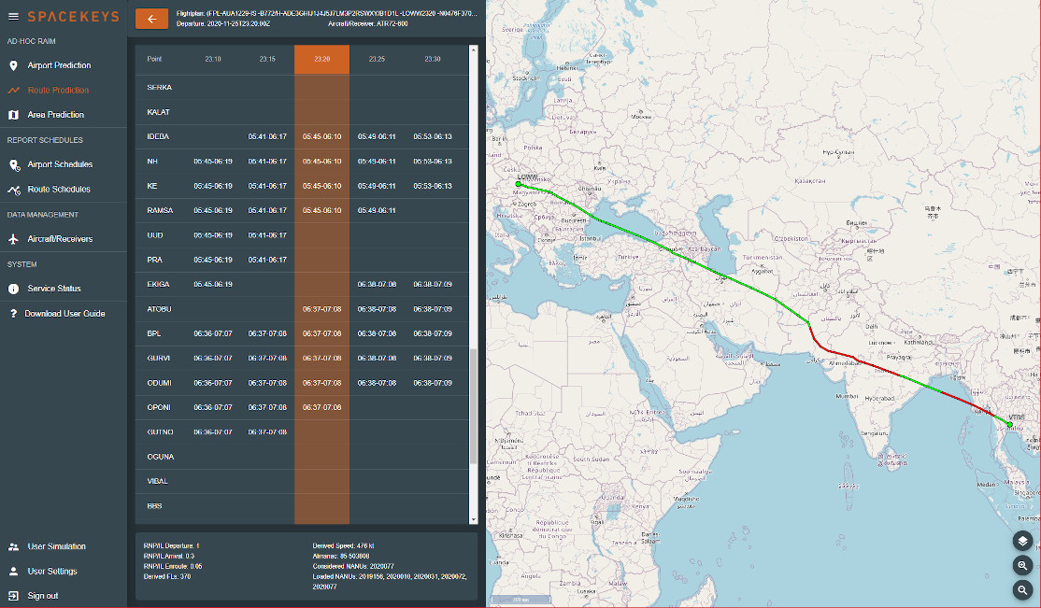Screen dimensions: 1041x608
Task: Open the hamburger menu beside SPACEKEYS logo
Action: [x=13, y=17]
